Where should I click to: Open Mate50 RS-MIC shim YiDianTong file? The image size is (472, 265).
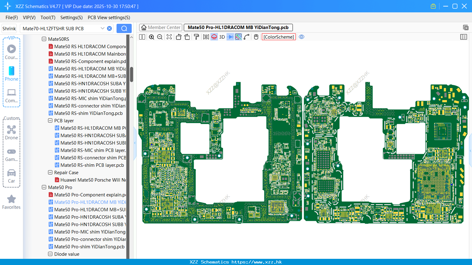87,99
